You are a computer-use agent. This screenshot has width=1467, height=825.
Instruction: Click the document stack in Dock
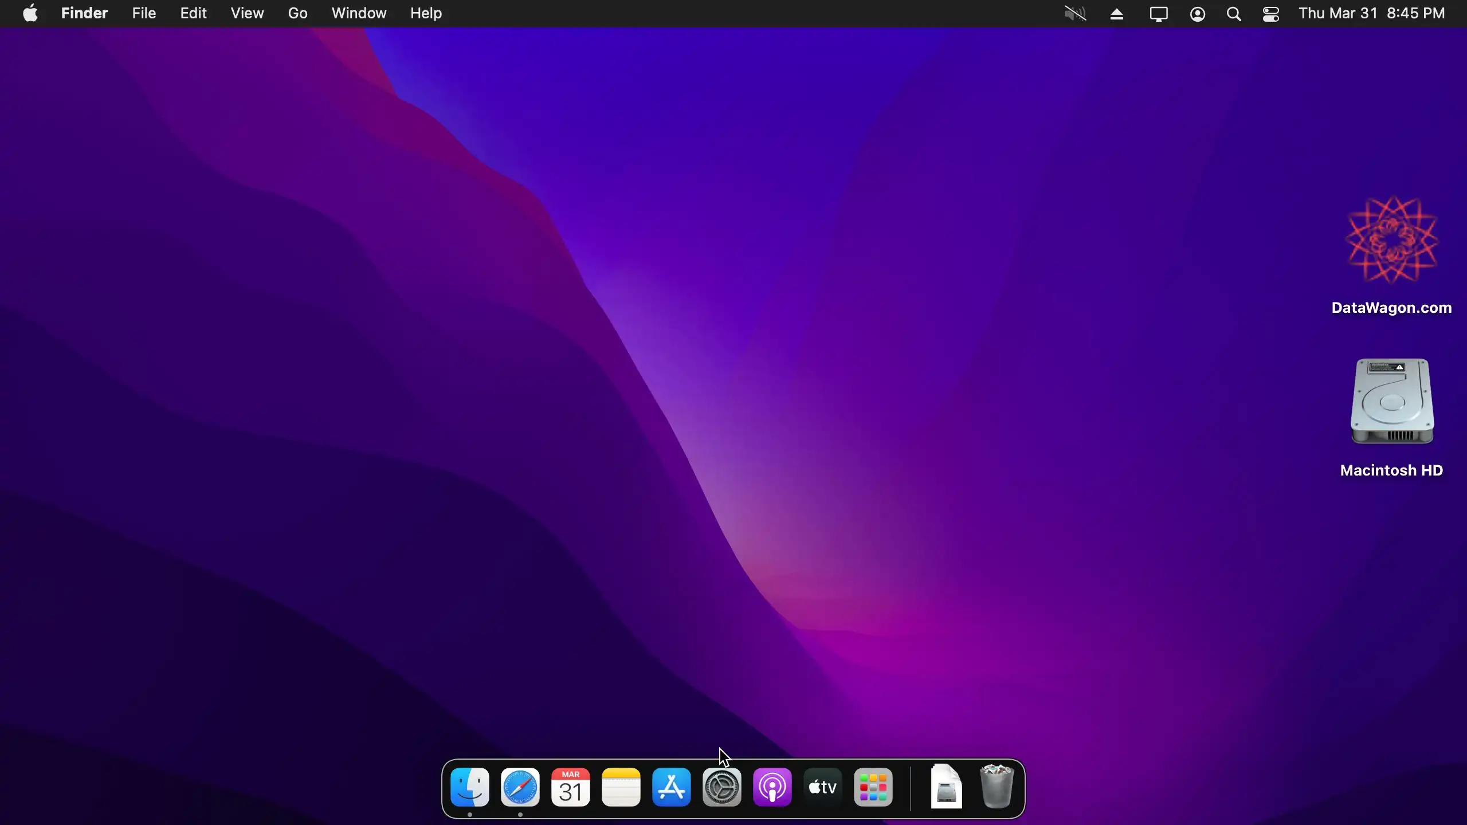(x=946, y=787)
